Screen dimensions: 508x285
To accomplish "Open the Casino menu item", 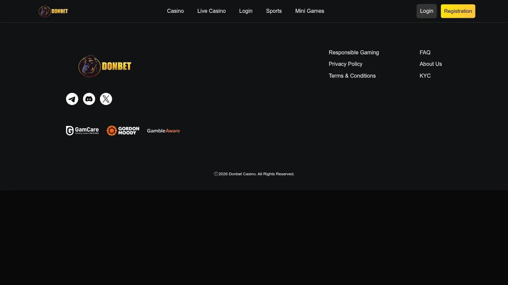I will (175, 11).
